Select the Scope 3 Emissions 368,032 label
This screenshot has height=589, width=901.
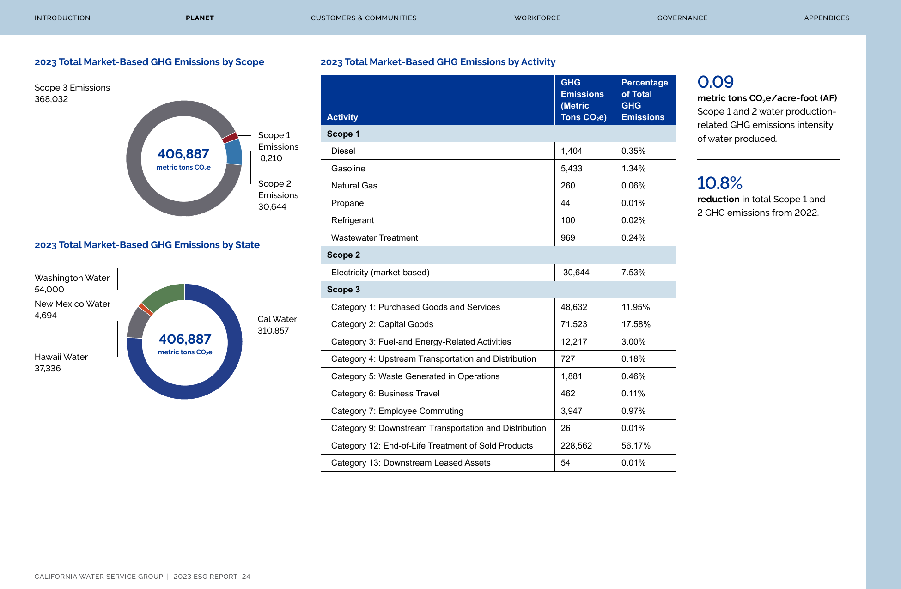pos(72,93)
